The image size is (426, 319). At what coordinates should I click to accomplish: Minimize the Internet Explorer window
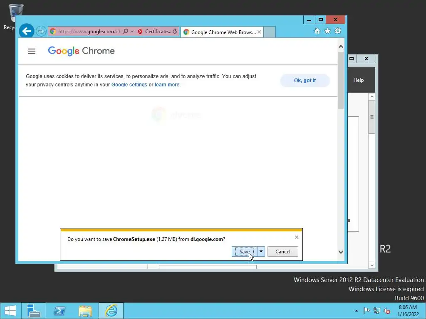(309, 20)
